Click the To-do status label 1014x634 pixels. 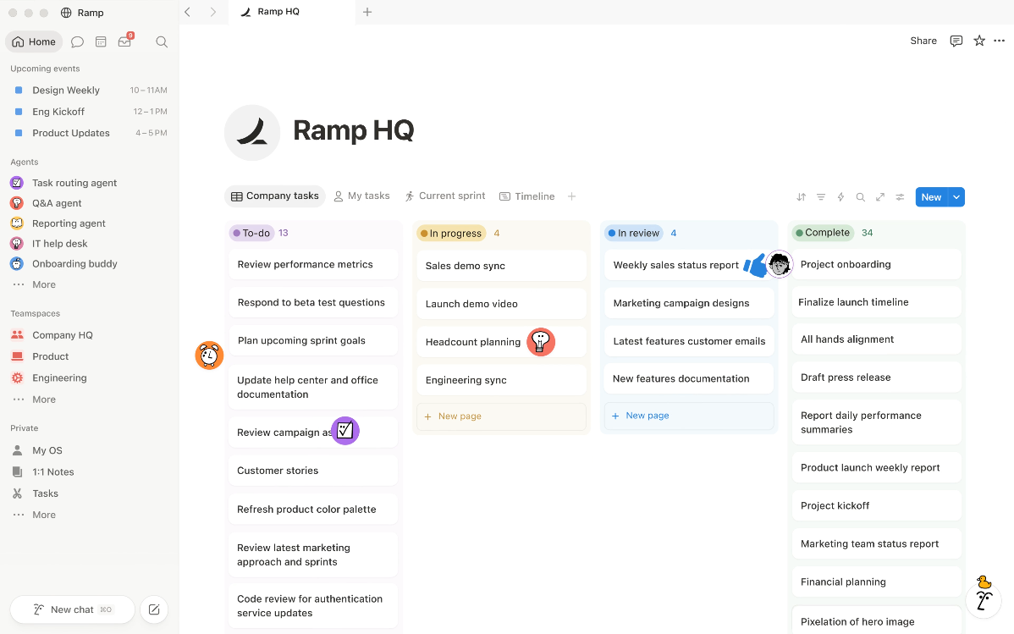tap(251, 233)
